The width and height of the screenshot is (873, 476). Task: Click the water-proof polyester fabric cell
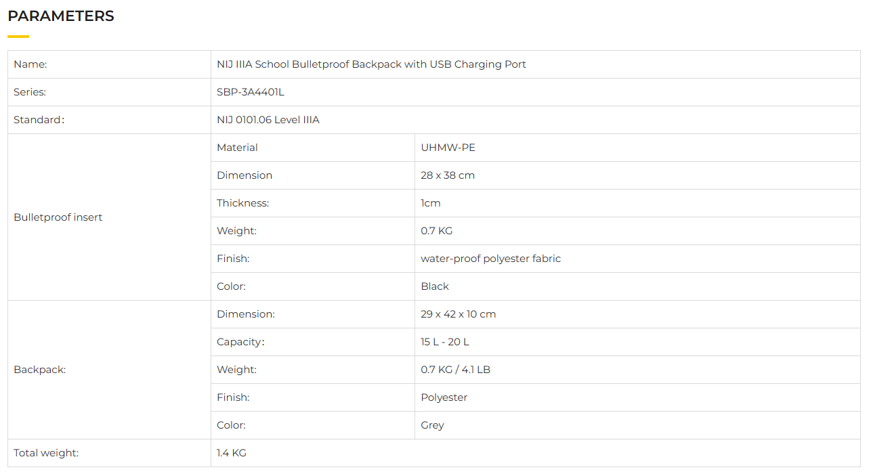point(490,259)
